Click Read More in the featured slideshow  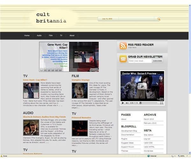64,66
